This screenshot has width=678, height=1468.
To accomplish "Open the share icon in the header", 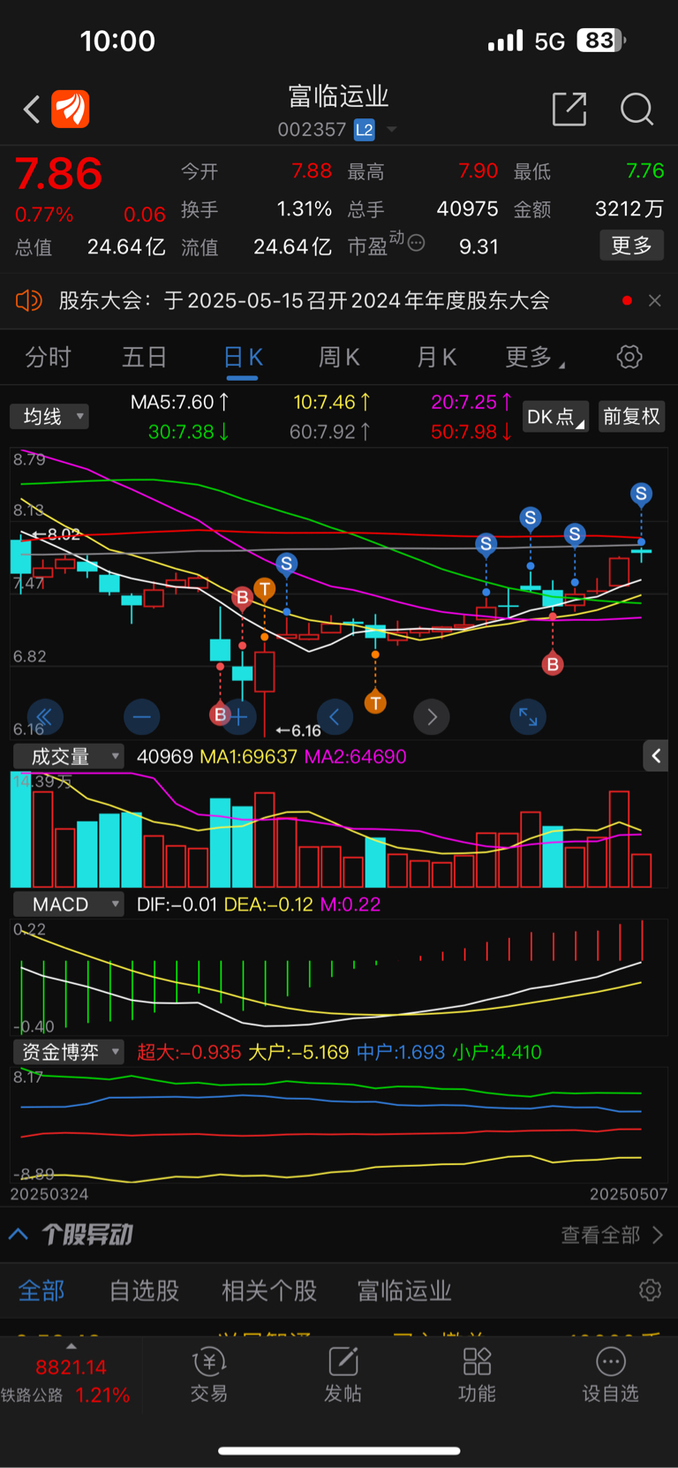I will 569,110.
